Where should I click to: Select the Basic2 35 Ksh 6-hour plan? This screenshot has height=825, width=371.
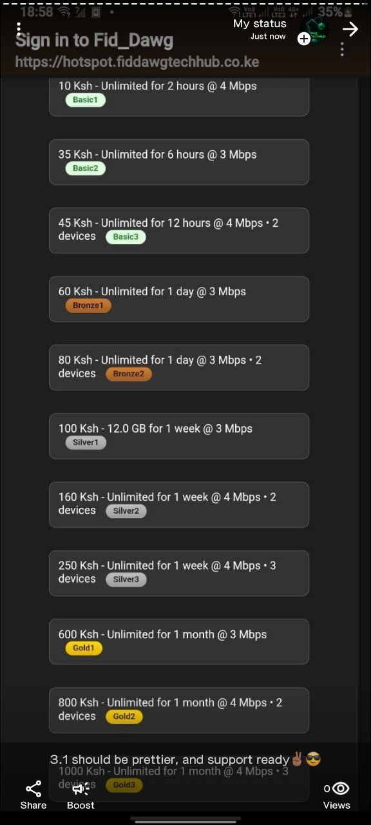click(x=179, y=162)
